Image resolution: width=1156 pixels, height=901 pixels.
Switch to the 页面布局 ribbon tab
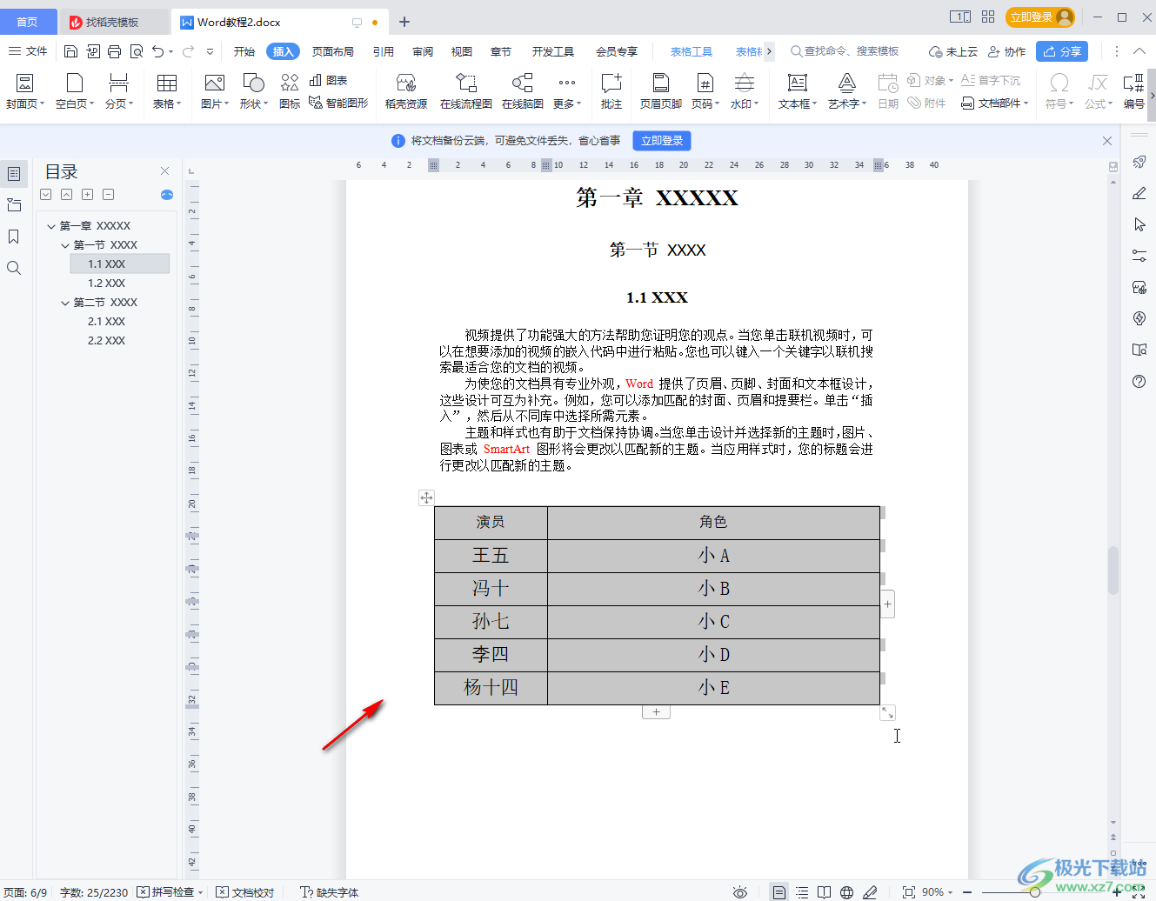point(333,51)
